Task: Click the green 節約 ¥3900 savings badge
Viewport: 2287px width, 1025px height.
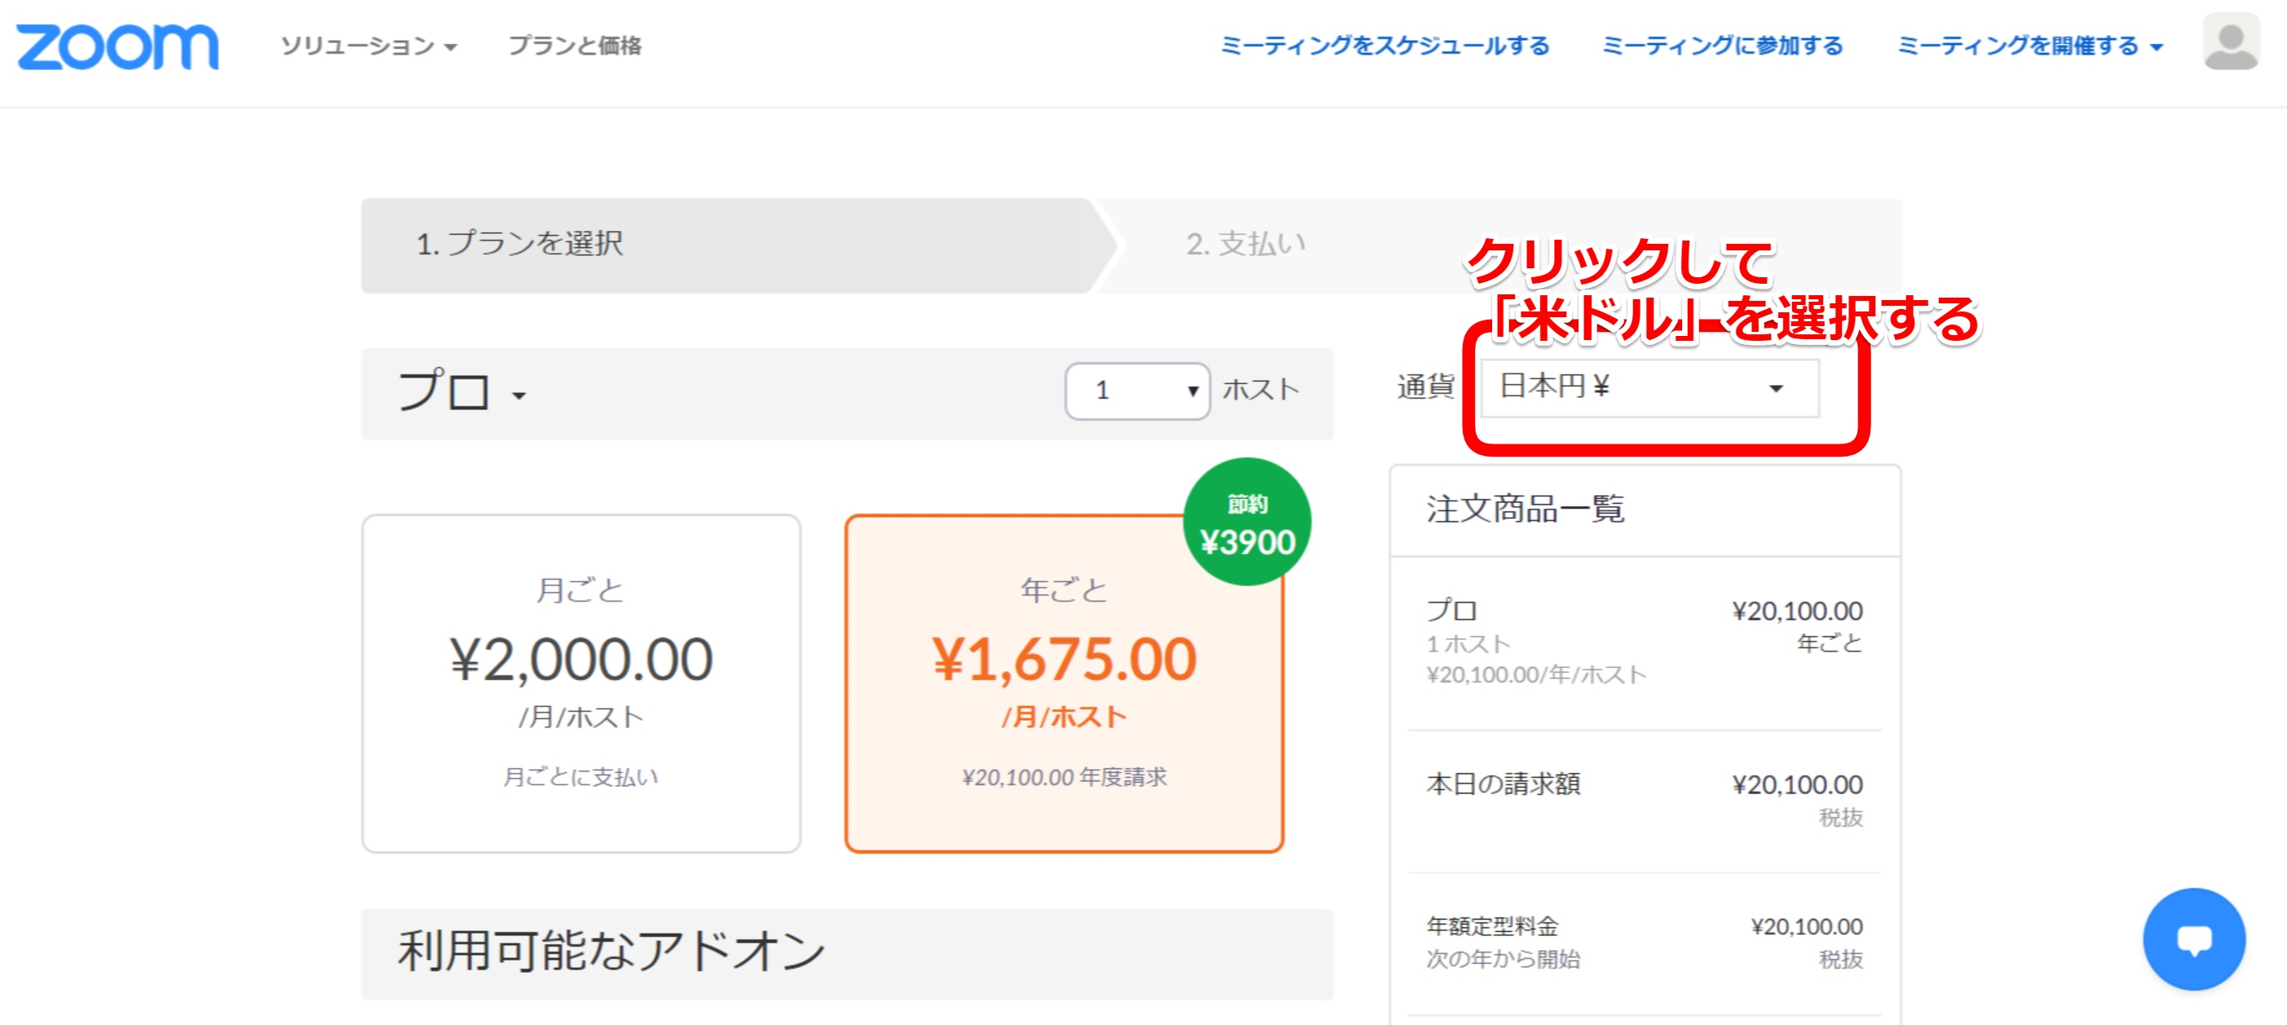Action: tap(1247, 522)
